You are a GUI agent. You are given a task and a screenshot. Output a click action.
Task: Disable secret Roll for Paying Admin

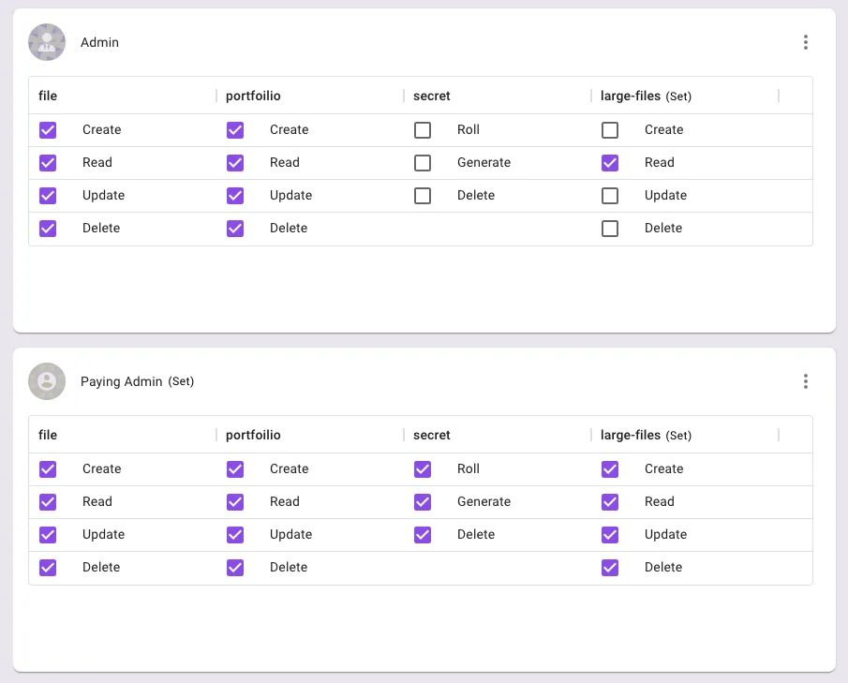click(x=423, y=469)
